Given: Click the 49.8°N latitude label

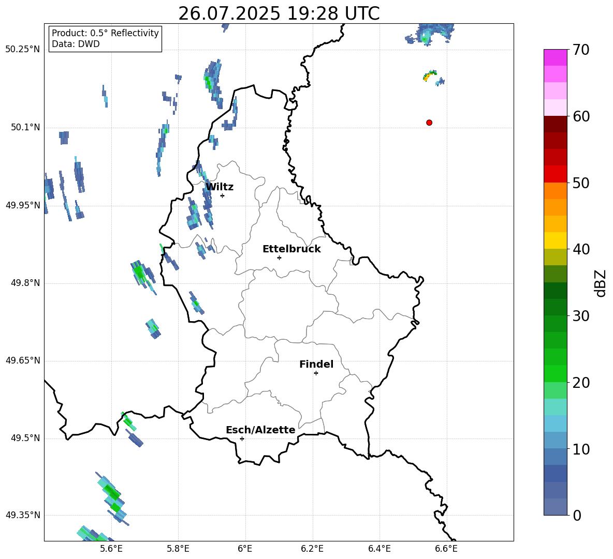Looking at the screenshot, I should pos(26,283).
